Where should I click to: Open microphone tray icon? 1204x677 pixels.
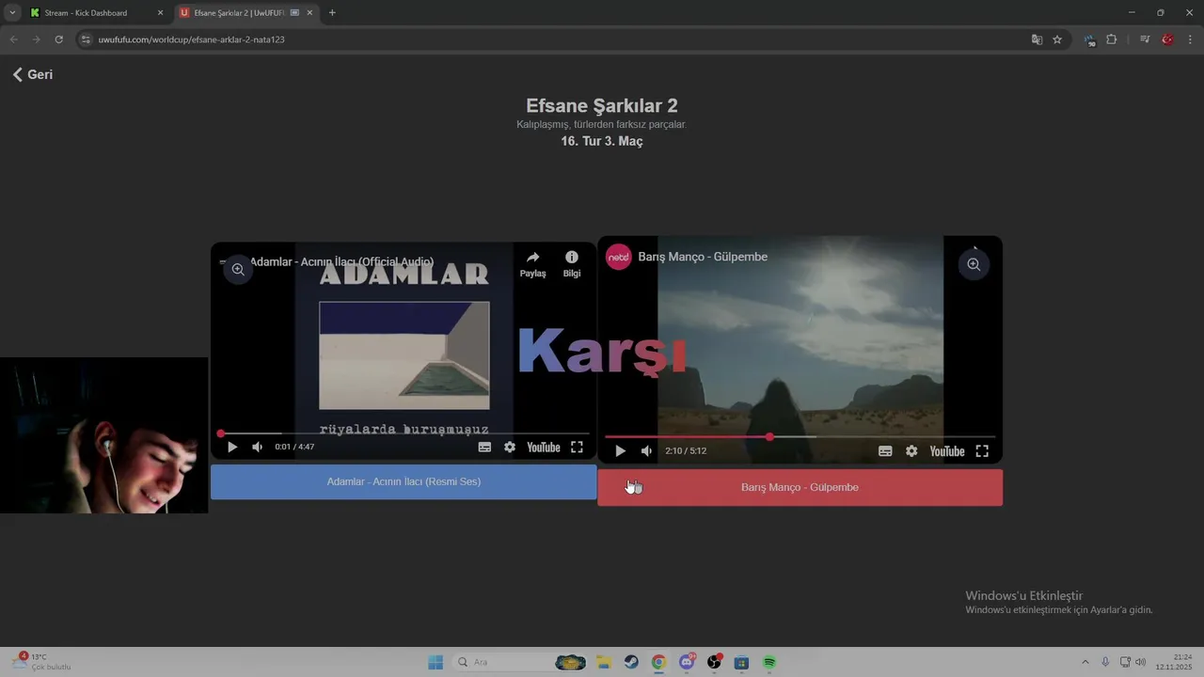1105,662
